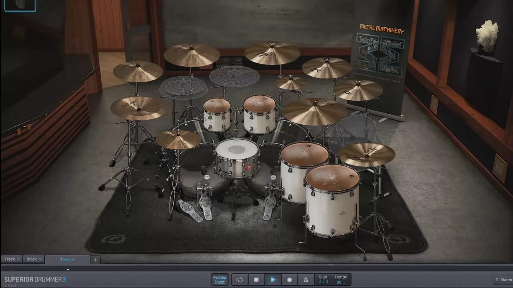Select the snare drum in the kit
The width and height of the screenshot is (513, 288).
point(236,158)
